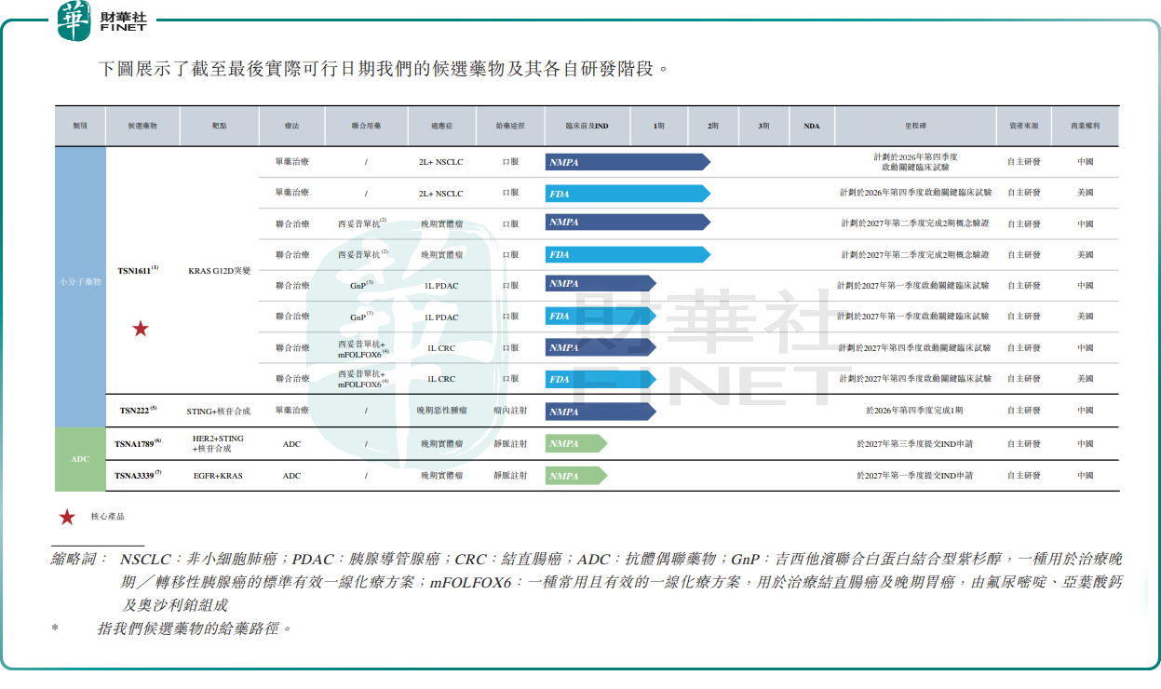
Task: Select the 聯合用藥 column header
Action: pyautogui.click(x=366, y=126)
